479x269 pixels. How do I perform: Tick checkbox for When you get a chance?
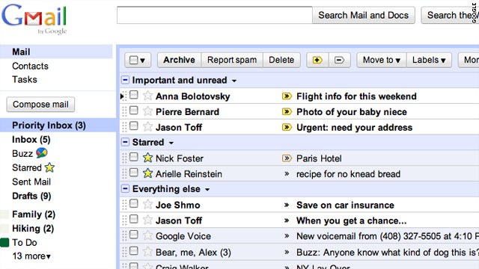(134, 219)
